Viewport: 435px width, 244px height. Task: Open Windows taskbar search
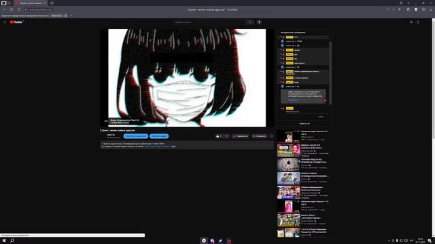(12, 241)
